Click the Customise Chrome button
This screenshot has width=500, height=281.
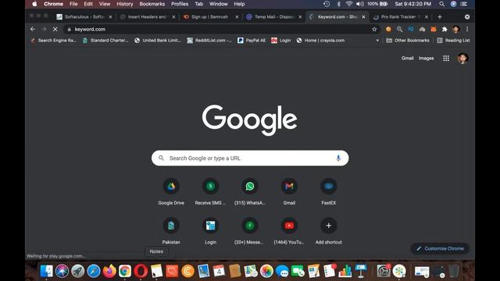[440, 248]
